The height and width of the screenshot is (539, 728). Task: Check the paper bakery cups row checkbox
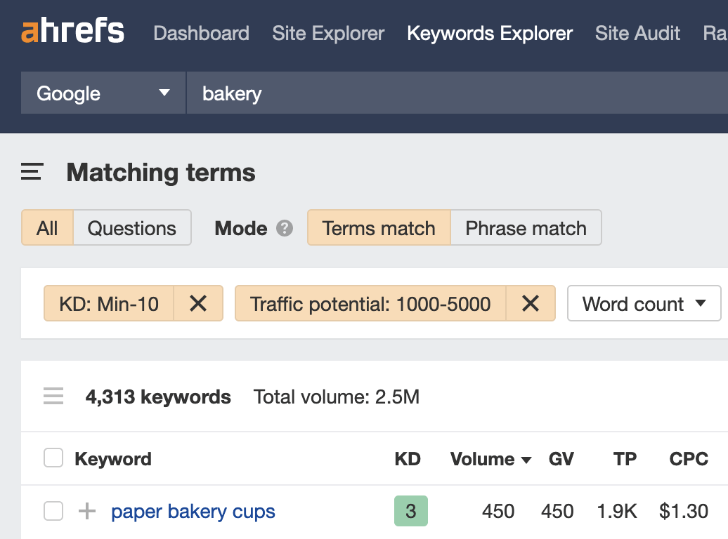[x=53, y=512]
